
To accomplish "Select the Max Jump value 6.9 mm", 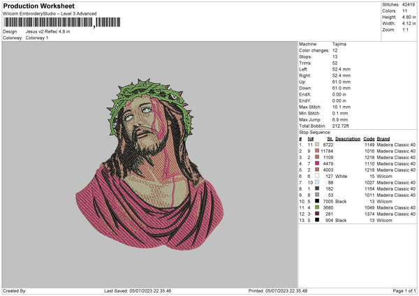I will 340,119.
